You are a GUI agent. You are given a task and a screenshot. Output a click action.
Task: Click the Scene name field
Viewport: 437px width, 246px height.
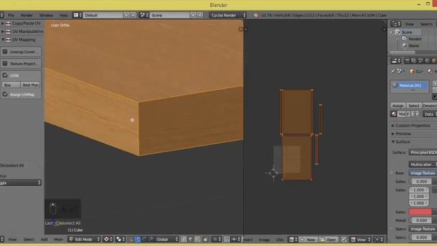(x=169, y=15)
